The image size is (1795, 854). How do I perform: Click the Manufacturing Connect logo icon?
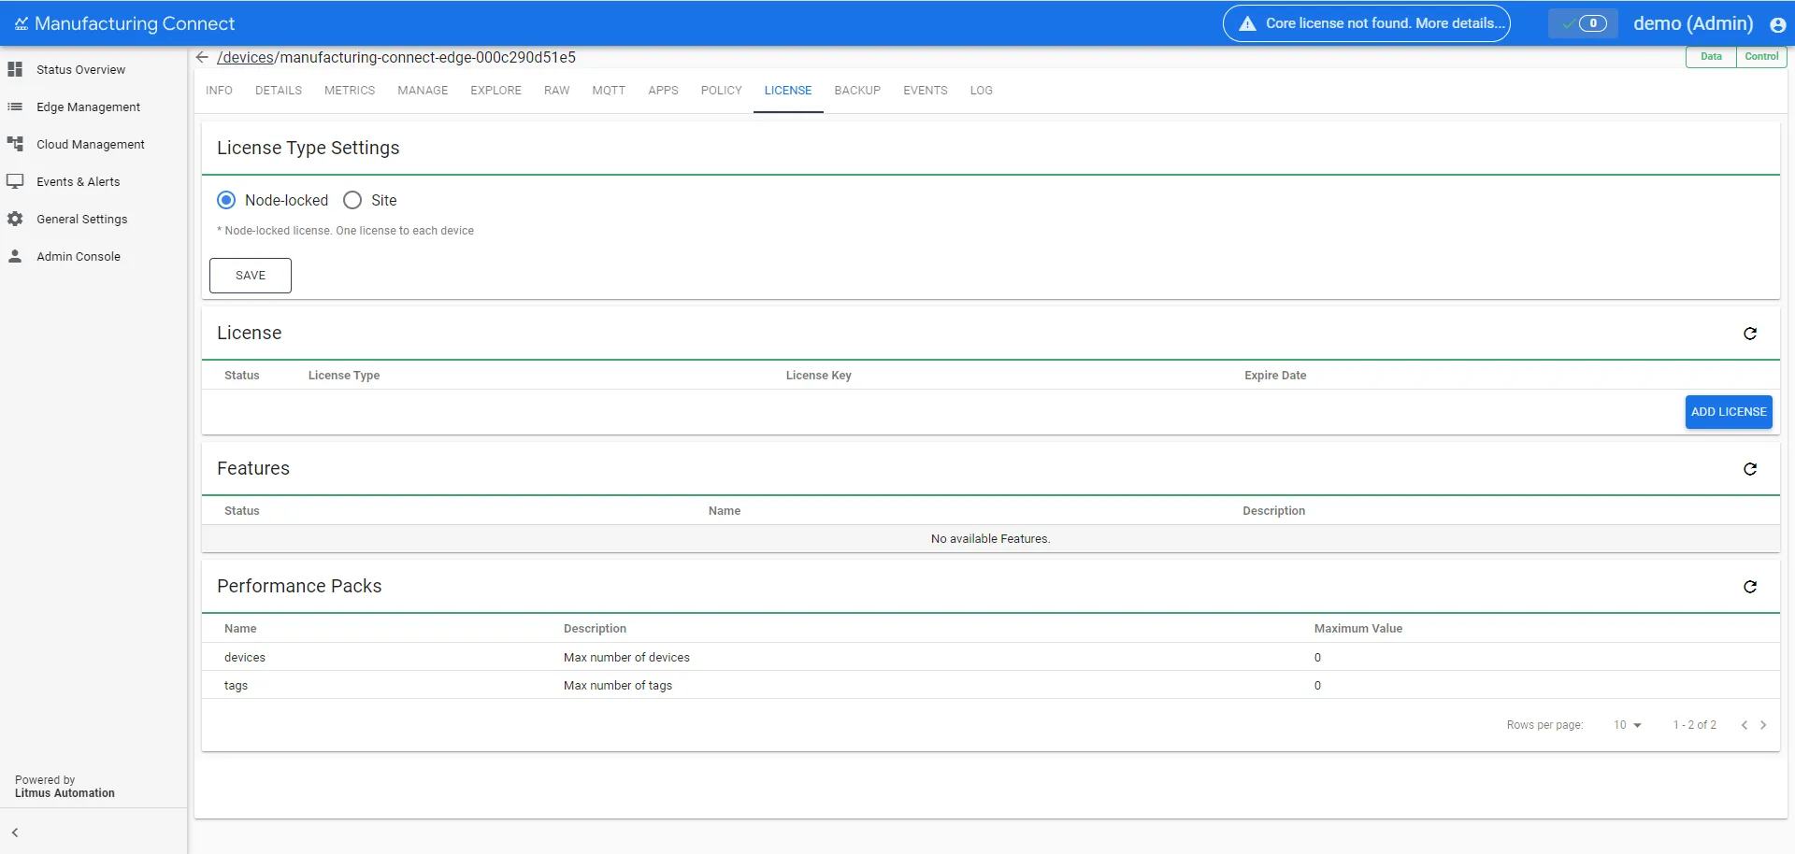[x=22, y=23]
